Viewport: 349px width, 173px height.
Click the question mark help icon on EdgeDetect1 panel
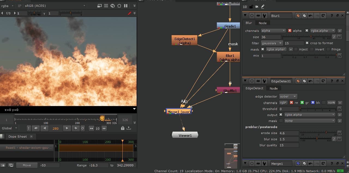[332, 81]
